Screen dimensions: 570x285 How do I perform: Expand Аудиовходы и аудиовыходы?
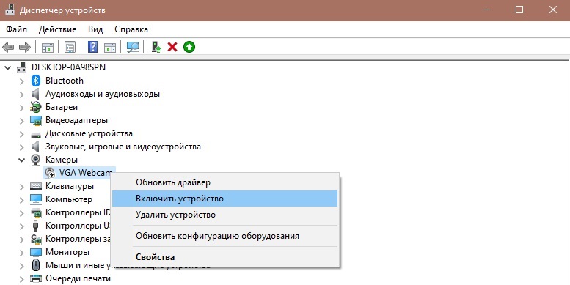(x=22, y=95)
